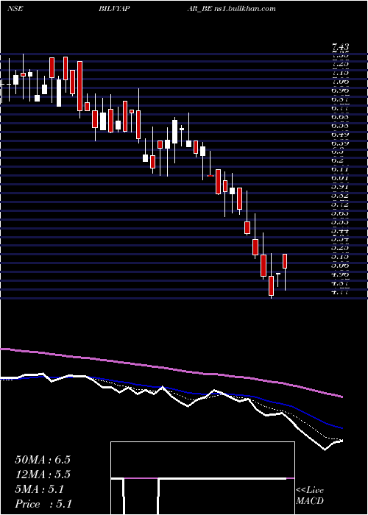Click the 6.49 price axis label
This screenshot has width=368, height=515.
[340, 135]
